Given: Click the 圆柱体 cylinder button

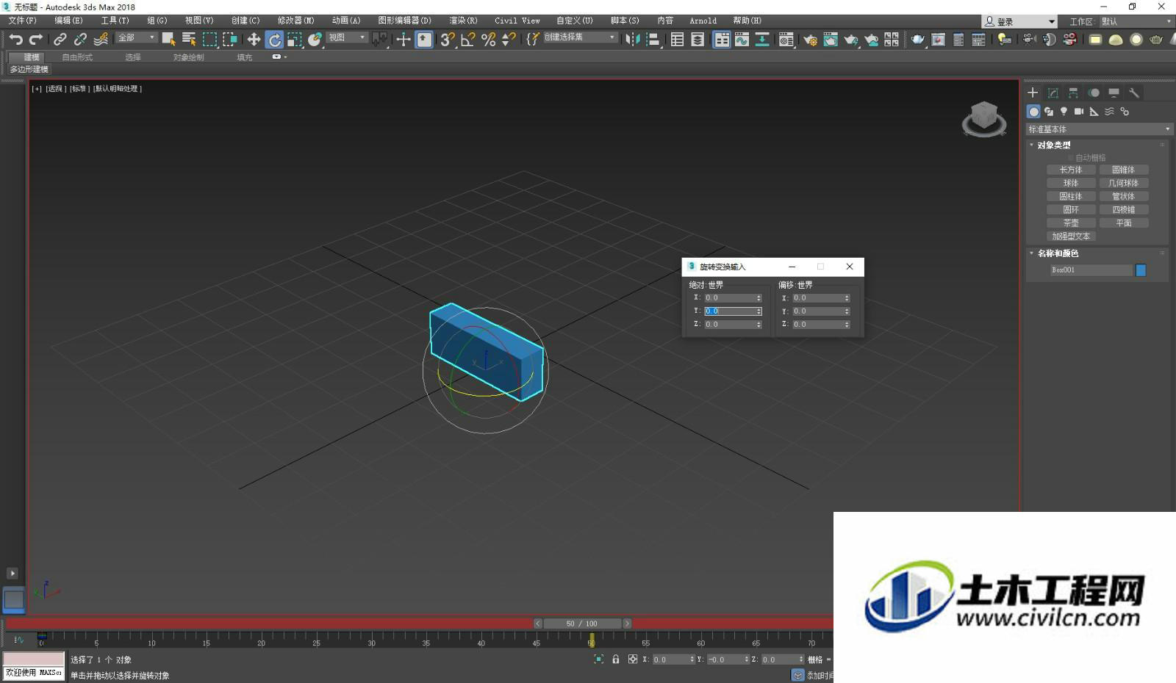Looking at the screenshot, I should pyautogui.click(x=1071, y=196).
